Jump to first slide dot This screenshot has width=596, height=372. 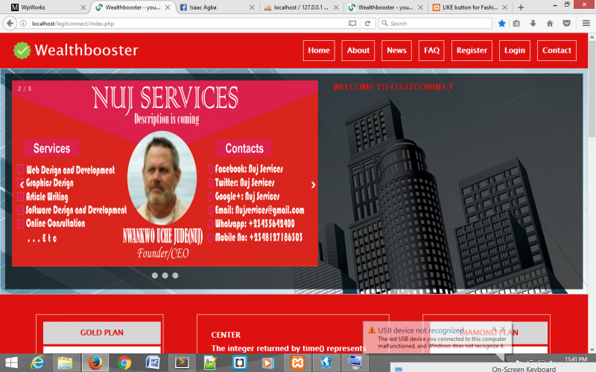tap(155, 275)
